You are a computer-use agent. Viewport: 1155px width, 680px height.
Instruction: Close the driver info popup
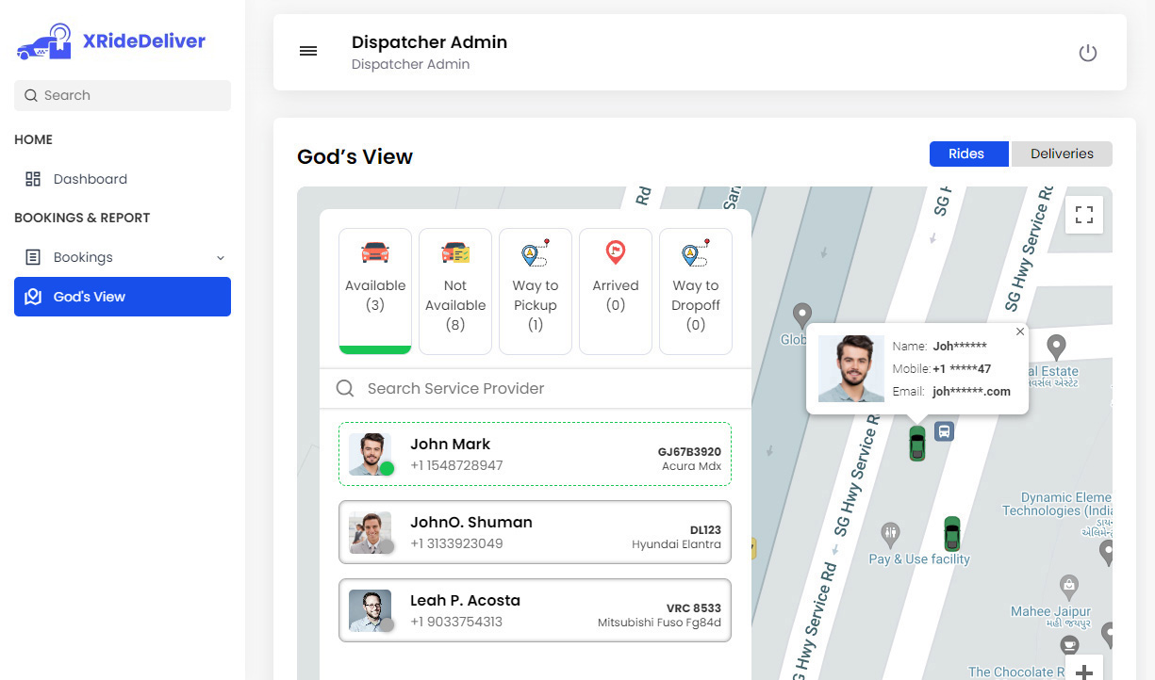click(x=1019, y=332)
